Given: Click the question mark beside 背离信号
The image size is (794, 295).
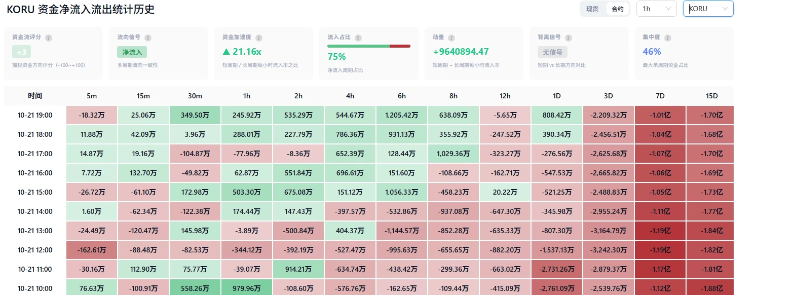Looking at the screenshot, I should [x=568, y=38].
